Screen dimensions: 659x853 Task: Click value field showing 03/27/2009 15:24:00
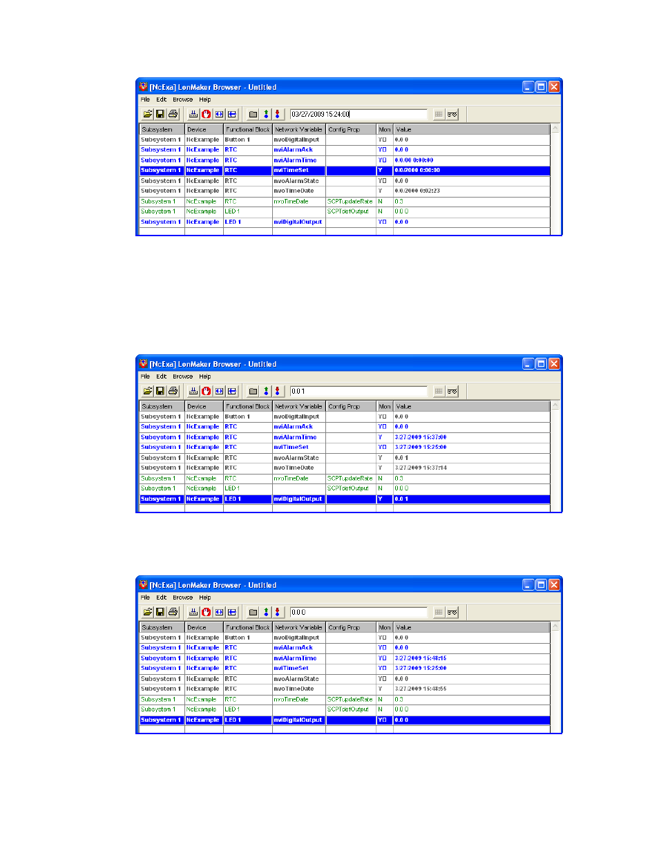pos(359,114)
